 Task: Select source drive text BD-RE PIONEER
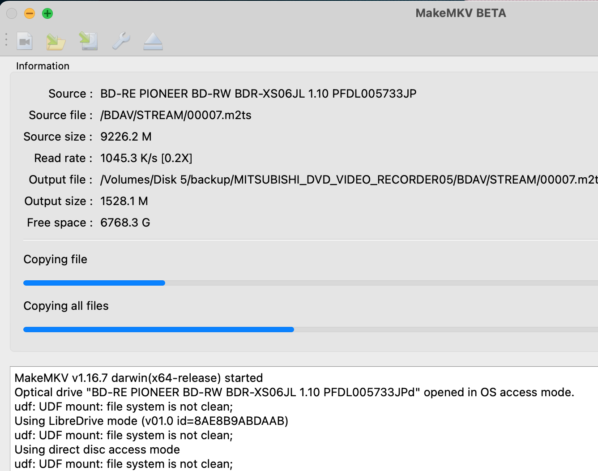(x=258, y=94)
